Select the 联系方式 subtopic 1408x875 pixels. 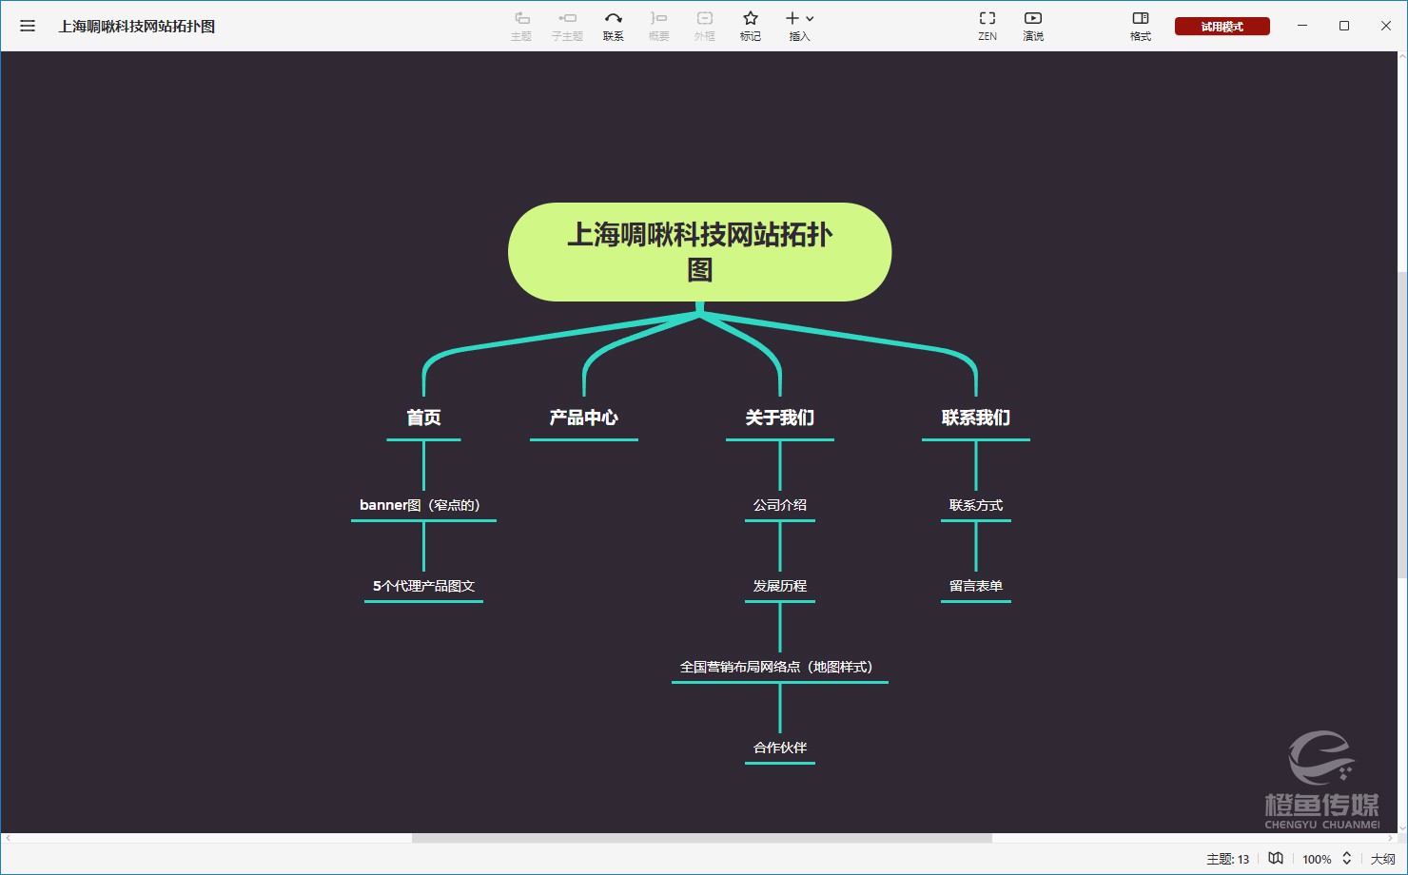coord(976,505)
